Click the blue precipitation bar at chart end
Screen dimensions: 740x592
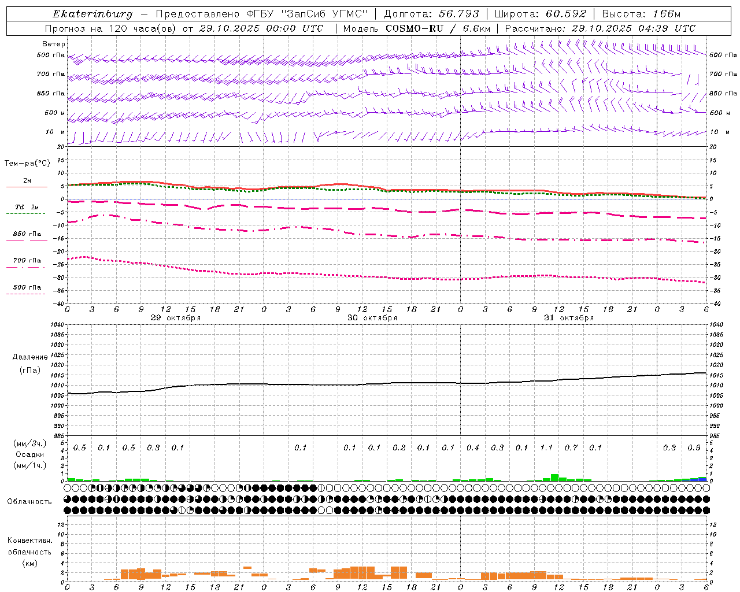pyautogui.click(x=702, y=479)
